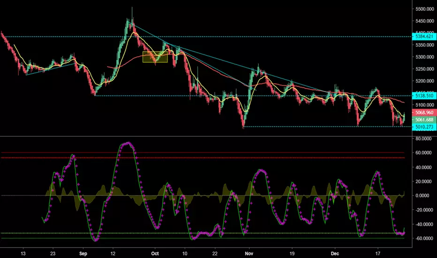Click the 5500.000 price axis value
The height and width of the screenshot is (258, 437).
424,9
